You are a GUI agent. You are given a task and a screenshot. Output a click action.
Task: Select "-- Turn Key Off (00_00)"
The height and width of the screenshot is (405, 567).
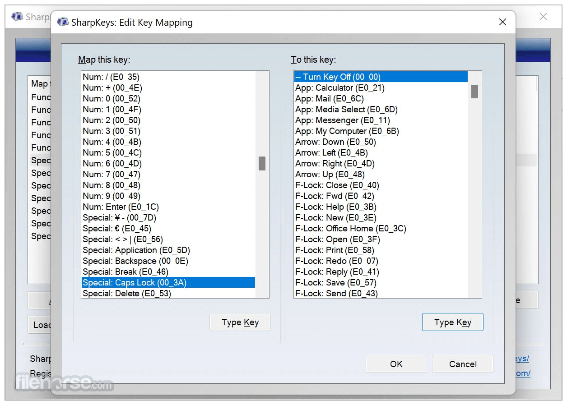click(x=381, y=77)
